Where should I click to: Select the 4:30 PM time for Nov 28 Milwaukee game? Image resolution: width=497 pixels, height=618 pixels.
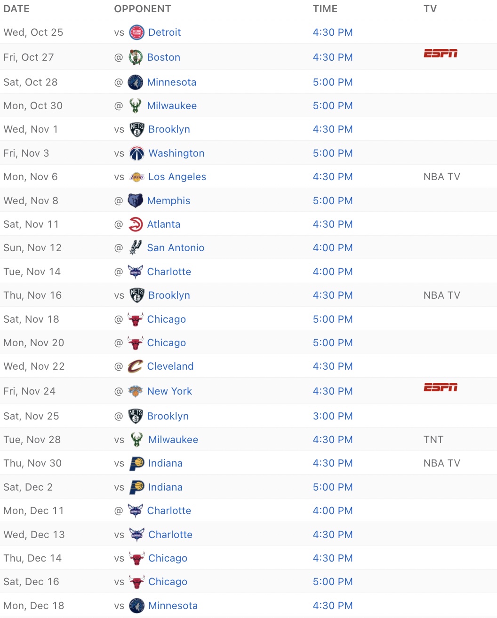tap(333, 440)
